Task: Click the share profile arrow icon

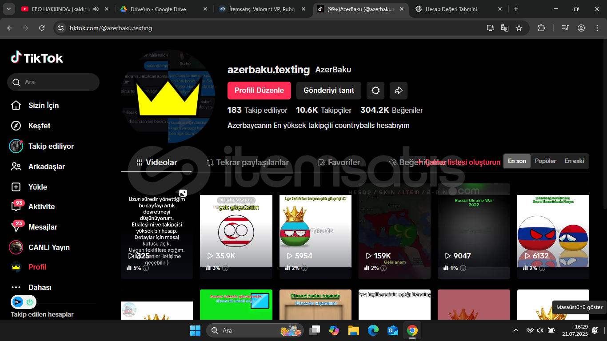Action: tap(399, 90)
